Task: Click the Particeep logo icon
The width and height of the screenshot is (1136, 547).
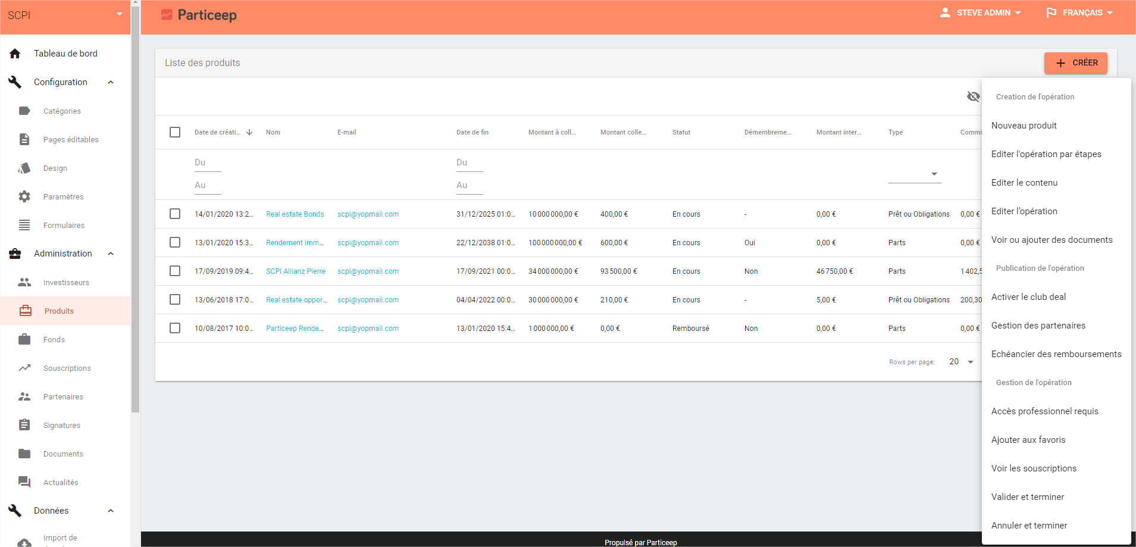Action: pyautogui.click(x=167, y=14)
